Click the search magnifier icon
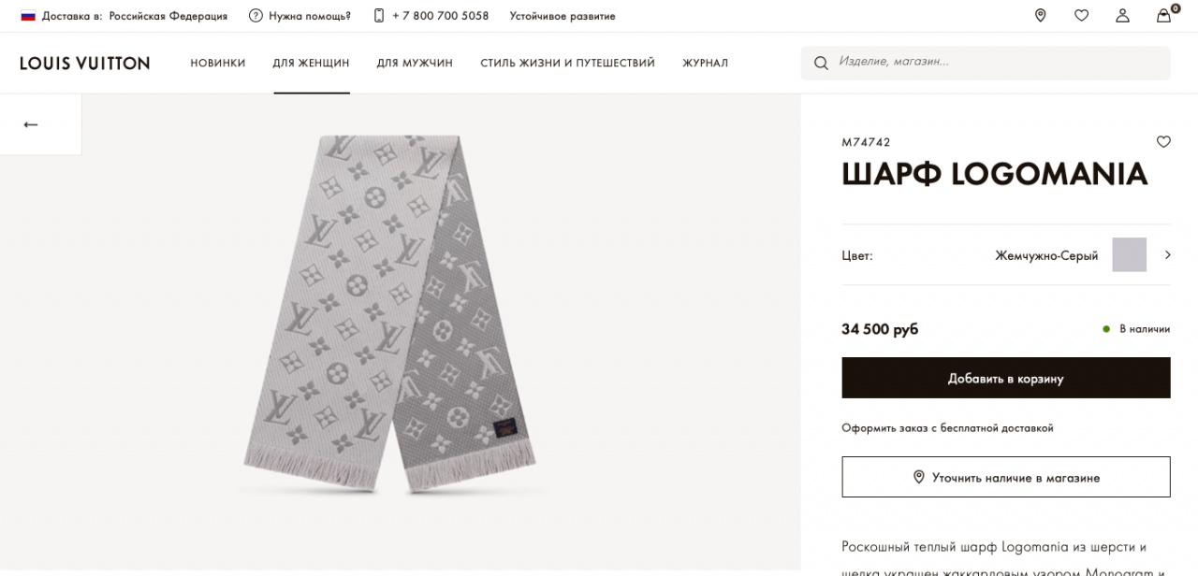The height and width of the screenshot is (576, 1198). [821, 64]
